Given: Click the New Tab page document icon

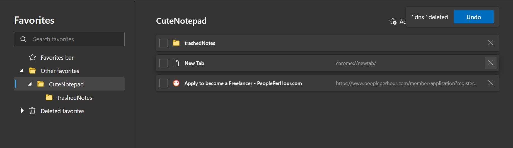Looking at the screenshot, I should pyautogui.click(x=176, y=63).
